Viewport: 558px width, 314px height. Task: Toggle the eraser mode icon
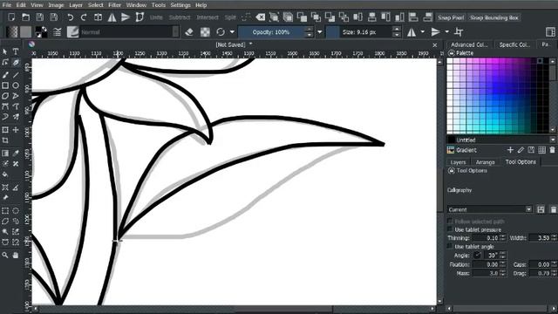(190, 32)
